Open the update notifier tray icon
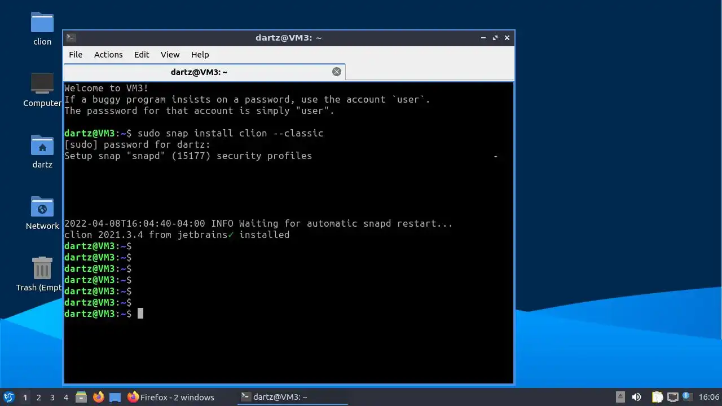Viewport: 722px width, 406px height. (x=686, y=396)
